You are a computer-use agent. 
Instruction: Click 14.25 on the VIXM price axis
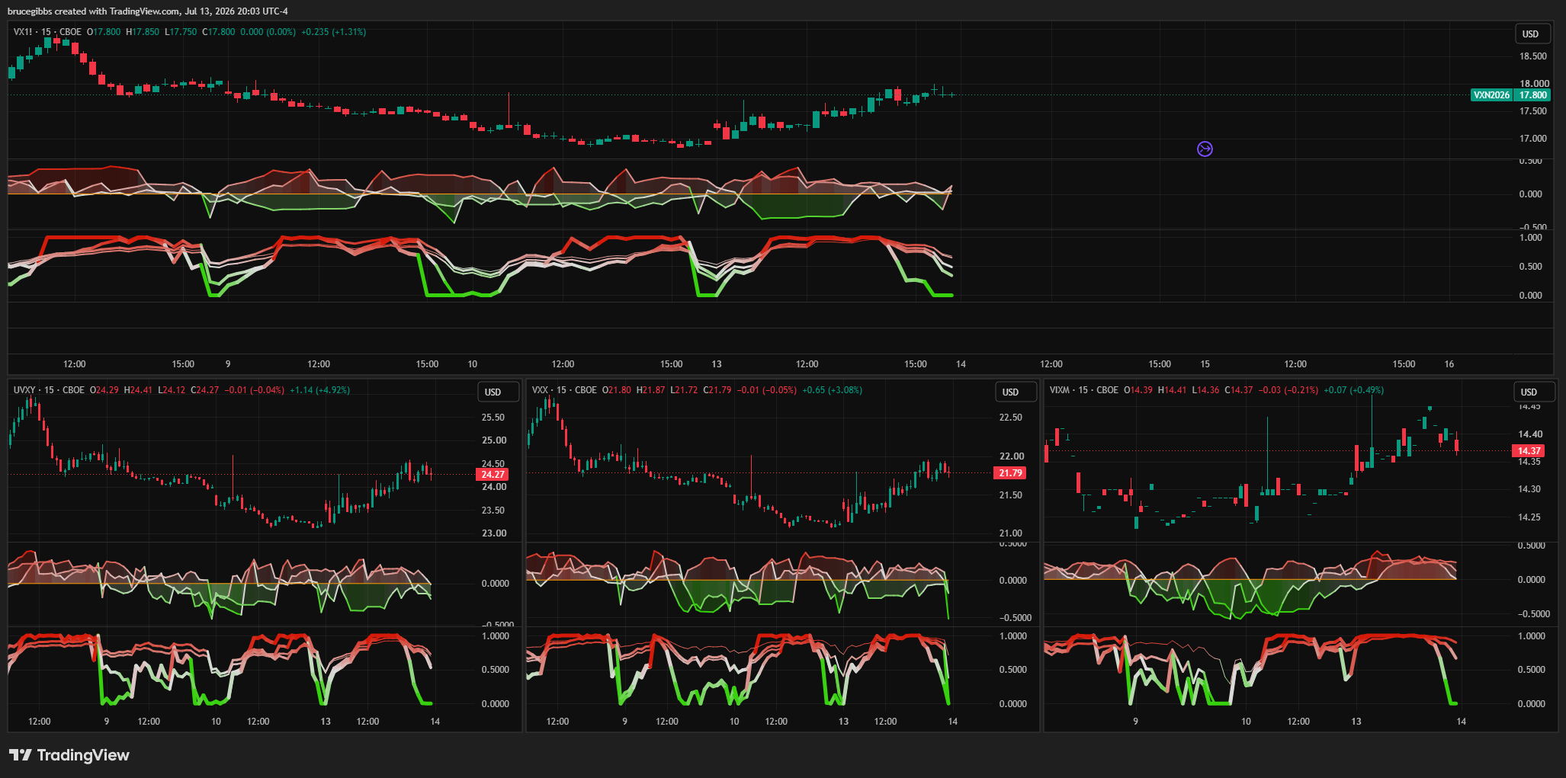click(1529, 517)
